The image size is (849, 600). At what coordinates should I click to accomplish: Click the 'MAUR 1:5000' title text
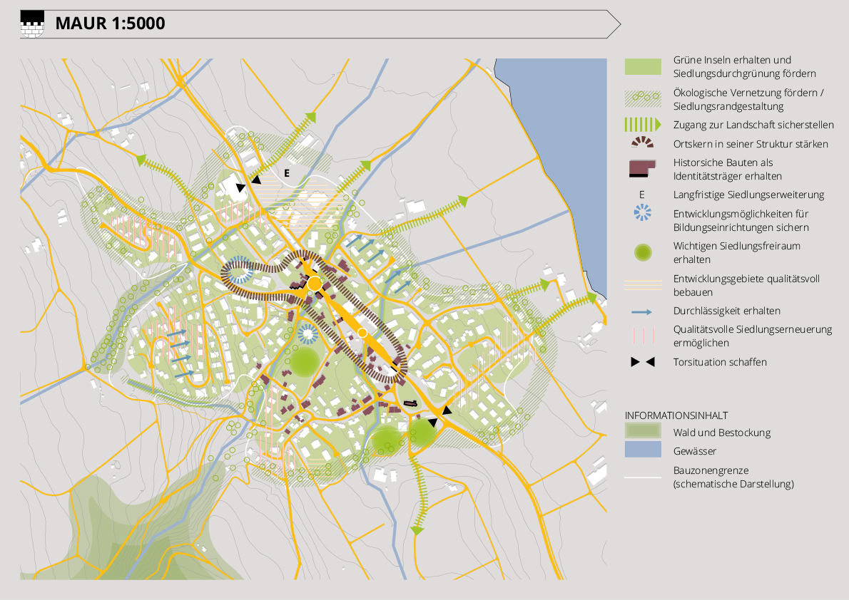point(111,24)
